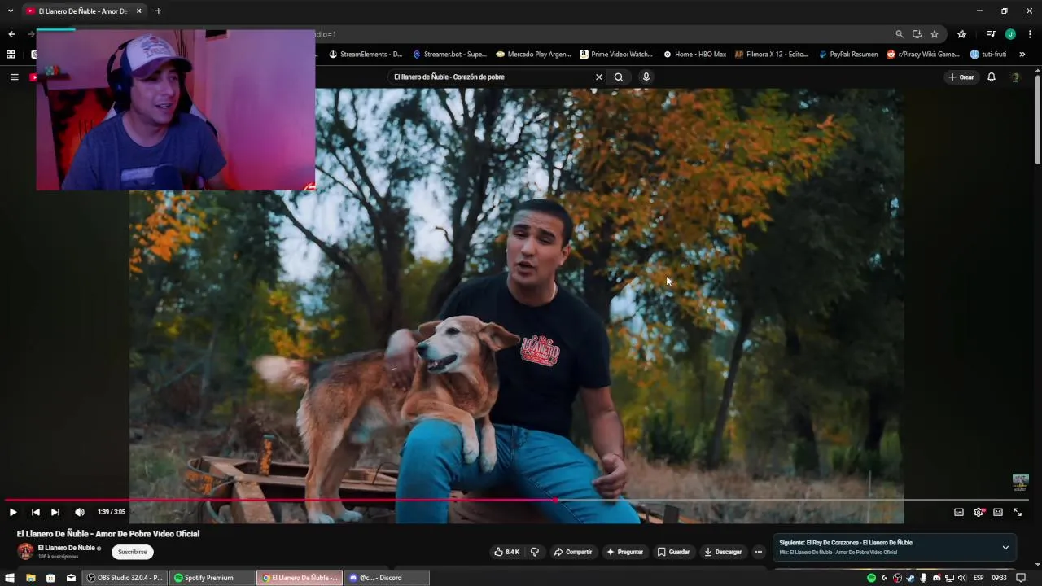Show more bookmarks with double chevron

tap(1022, 55)
